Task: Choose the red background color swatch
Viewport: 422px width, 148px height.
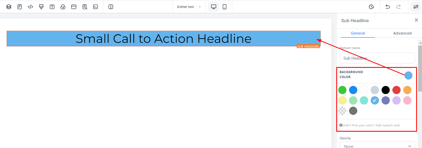Action: (396, 90)
